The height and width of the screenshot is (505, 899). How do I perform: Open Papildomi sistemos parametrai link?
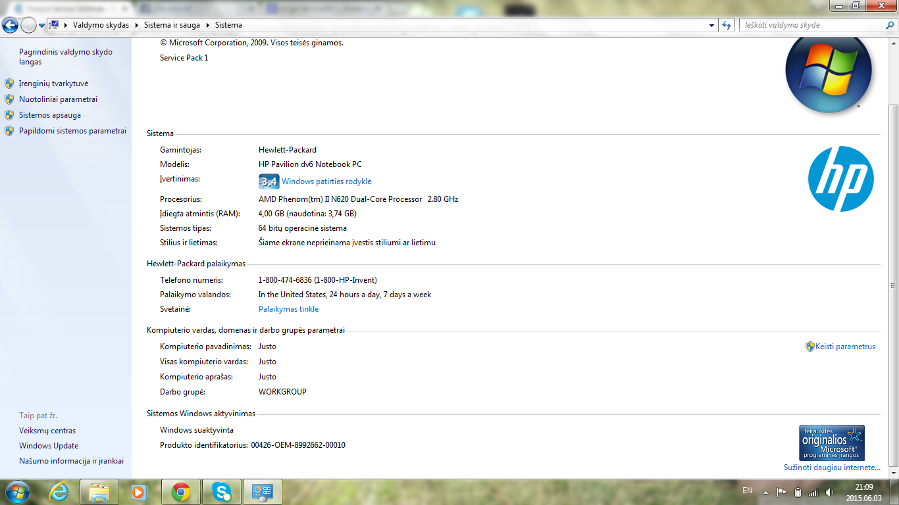pyautogui.click(x=72, y=131)
